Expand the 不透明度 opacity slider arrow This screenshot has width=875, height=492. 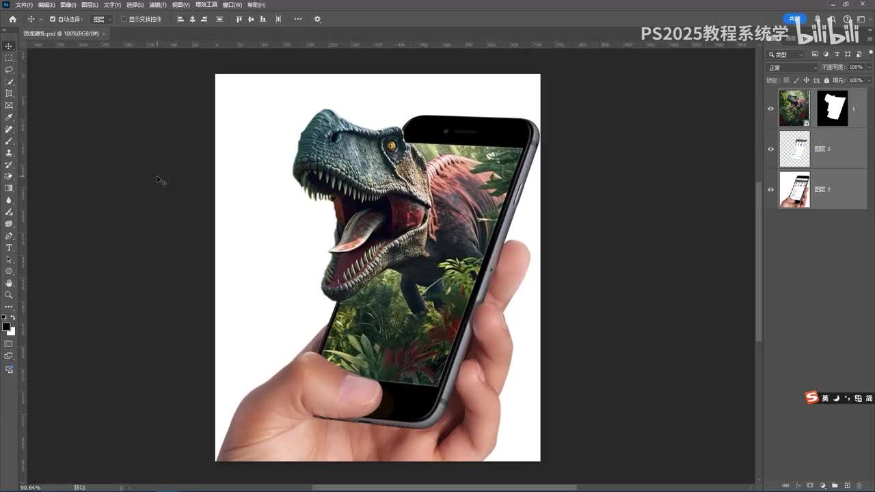coord(869,67)
